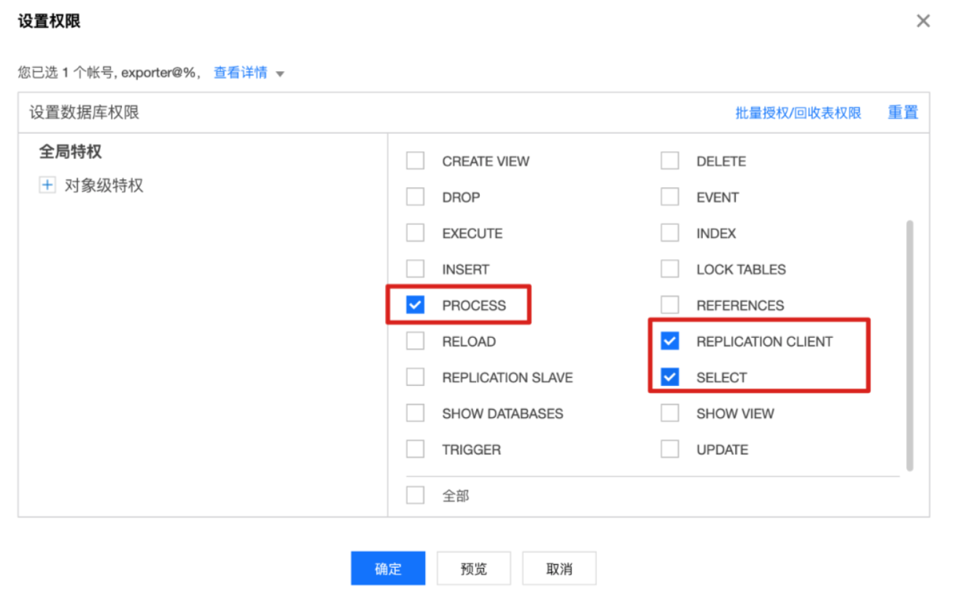Click the 批量授权/回收表权限 link
The image size is (964, 597).
(797, 113)
